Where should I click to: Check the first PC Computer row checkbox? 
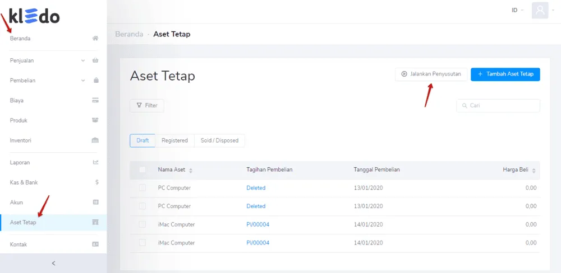[x=142, y=188]
